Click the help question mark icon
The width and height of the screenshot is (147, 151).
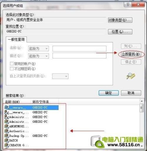[128, 4]
